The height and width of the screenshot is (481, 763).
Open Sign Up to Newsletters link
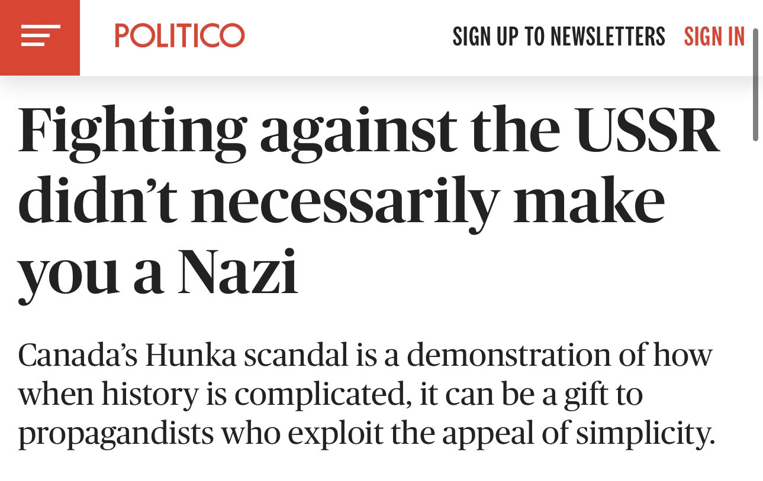(559, 37)
